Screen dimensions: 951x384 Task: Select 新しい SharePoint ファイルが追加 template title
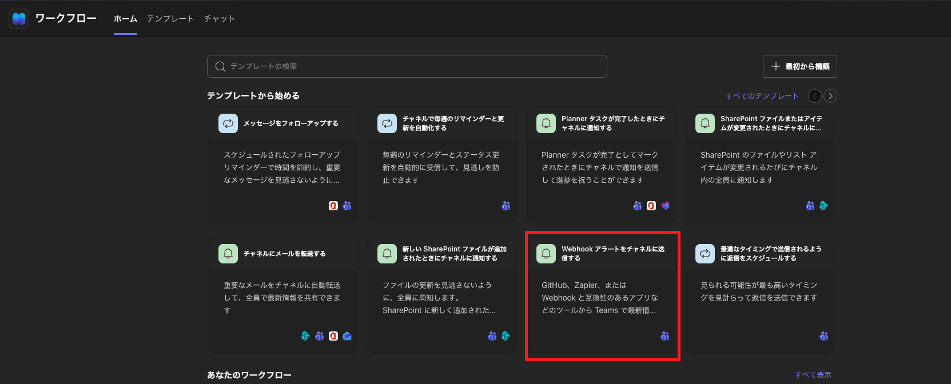pyautogui.click(x=455, y=254)
